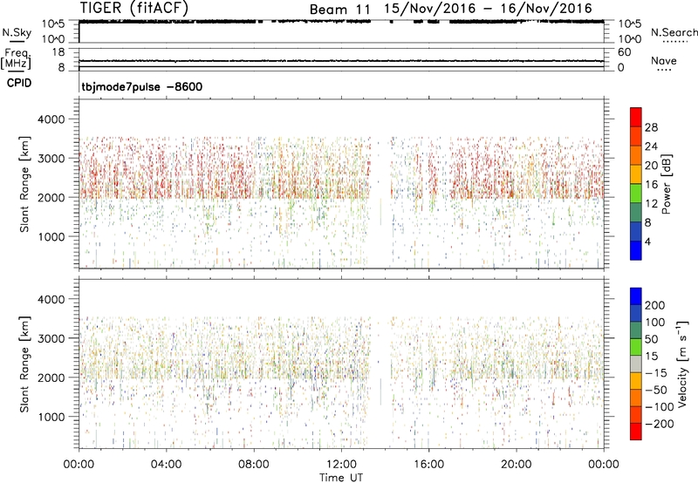The width and height of the screenshot is (698, 483).
Task: Click the 18 tick on frequency axis
Action: [58, 52]
